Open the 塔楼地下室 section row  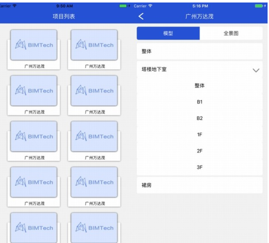pyautogui.click(x=200, y=70)
